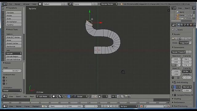
Task: Open the Mitchell filter dropdown
Action: tap(187, 87)
